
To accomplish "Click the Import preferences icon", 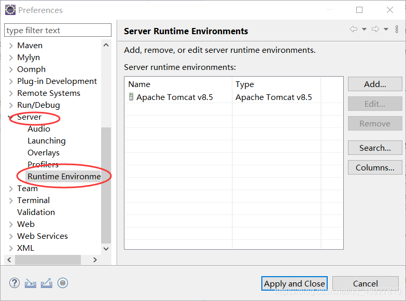I will tap(31, 283).
